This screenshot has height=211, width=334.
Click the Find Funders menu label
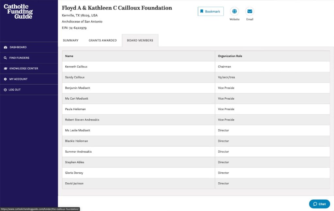(19, 58)
